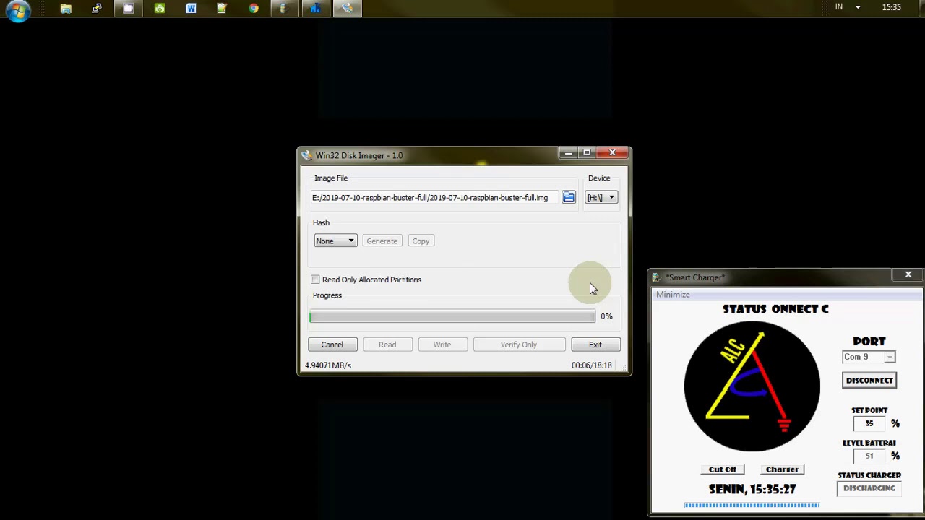This screenshot has width=925, height=520.
Task: Click the DISCHARGING status charger field
Action: pos(869,488)
